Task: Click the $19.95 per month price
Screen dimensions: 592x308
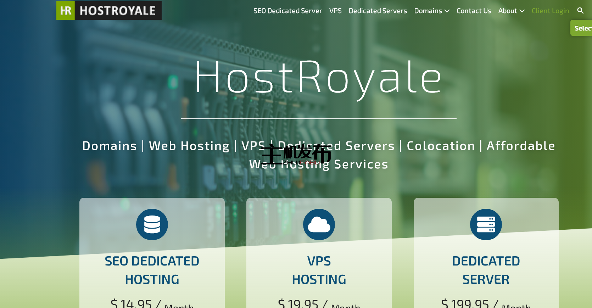Action: [x=319, y=303]
